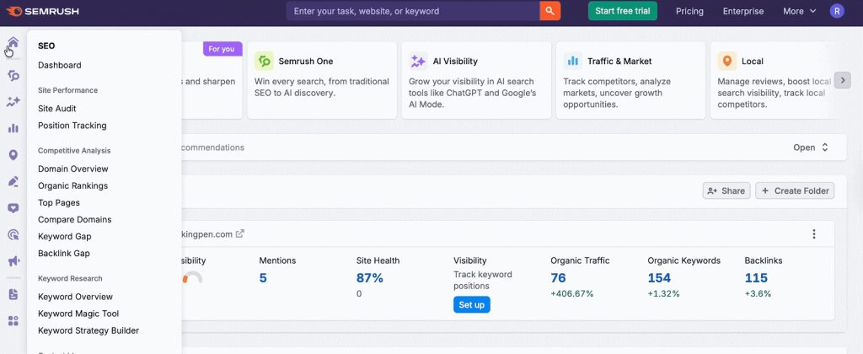Click the external link icon beside domain
The height and width of the screenshot is (354, 863).
pyautogui.click(x=240, y=233)
